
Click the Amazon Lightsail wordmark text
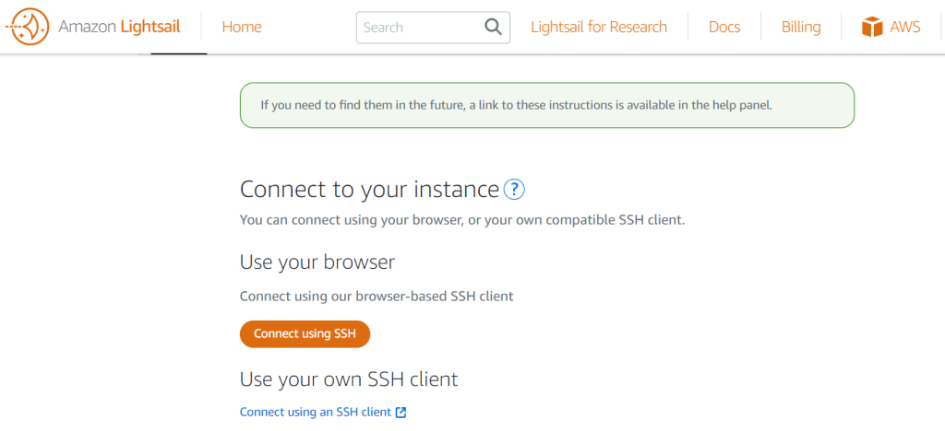click(119, 27)
